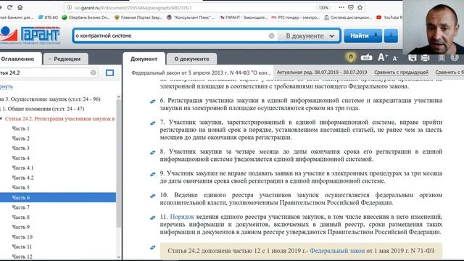
Task: Click the paragraph link icon beside item 11
Action: (153, 217)
